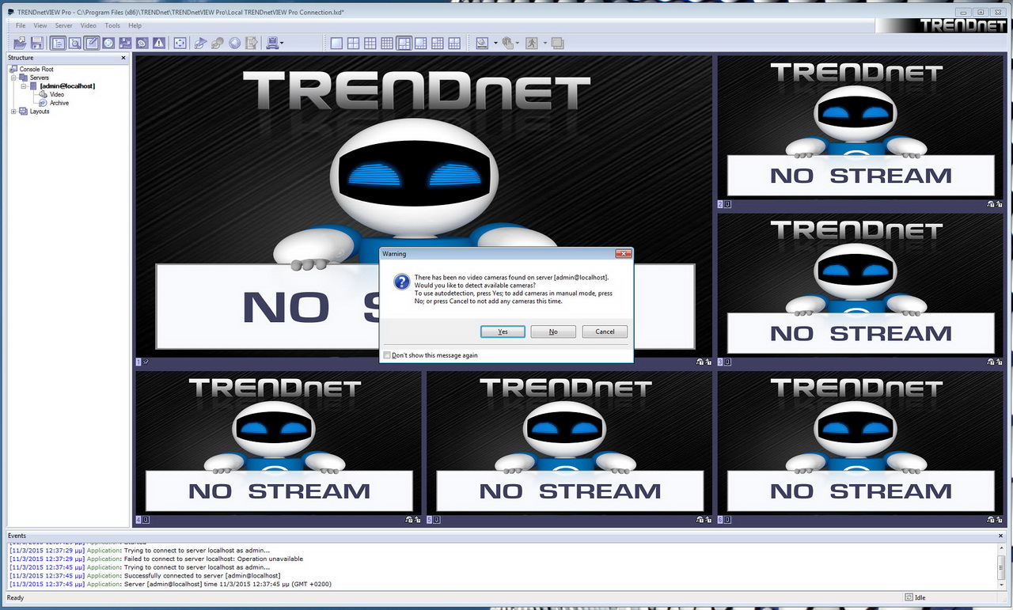The width and height of the screenshot is (1013, 610).
Task: Click Cancel in the Warning dialog
Action: 605,332
